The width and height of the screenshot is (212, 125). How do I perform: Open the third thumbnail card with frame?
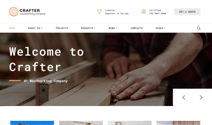point(130,123)
